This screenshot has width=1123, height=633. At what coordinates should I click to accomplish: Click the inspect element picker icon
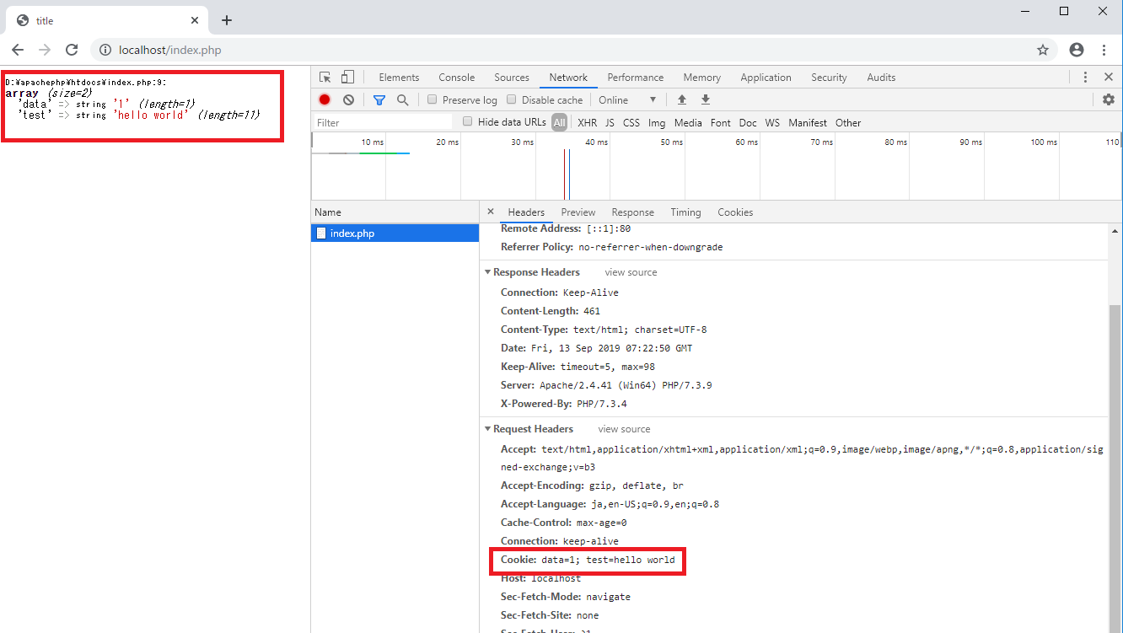coord(325,78)
